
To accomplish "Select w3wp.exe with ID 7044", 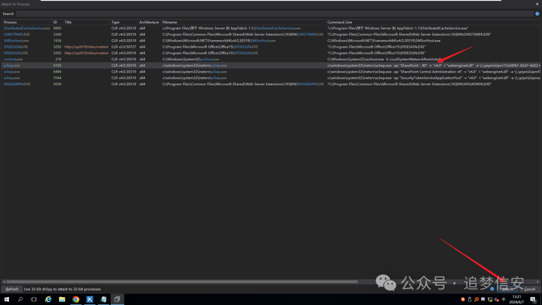I will point(271,78).
